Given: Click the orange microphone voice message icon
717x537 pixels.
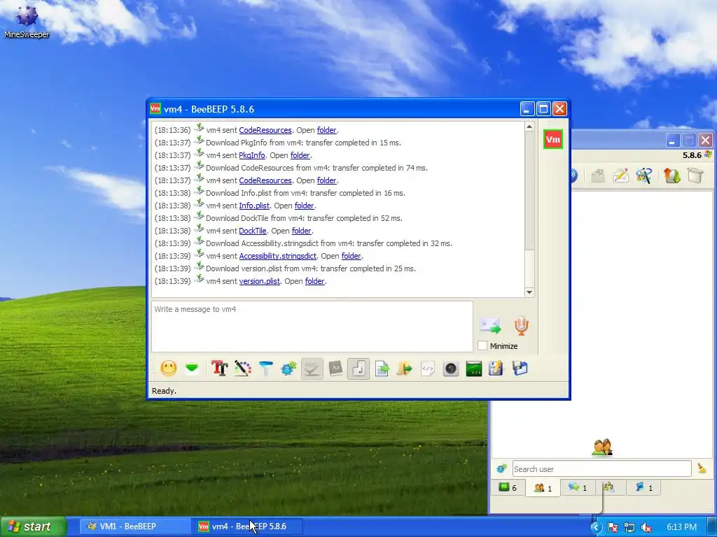Looking at the screenshot, I should coord(521,326).
